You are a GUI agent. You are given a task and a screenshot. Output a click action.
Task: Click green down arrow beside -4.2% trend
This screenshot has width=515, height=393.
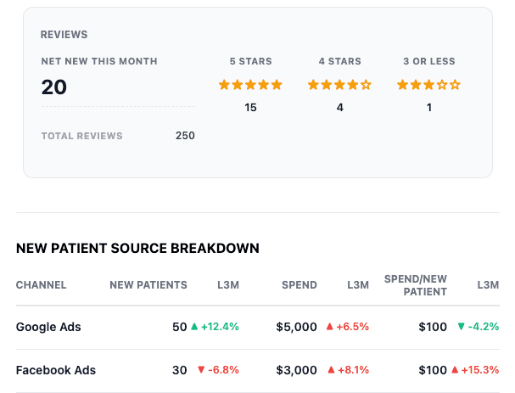click(x=461, y=327)
